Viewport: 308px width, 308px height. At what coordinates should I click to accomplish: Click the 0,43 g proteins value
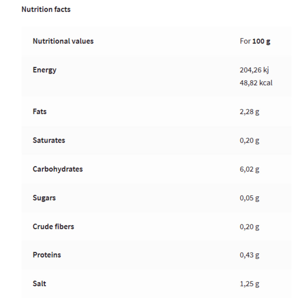(249, 255)
